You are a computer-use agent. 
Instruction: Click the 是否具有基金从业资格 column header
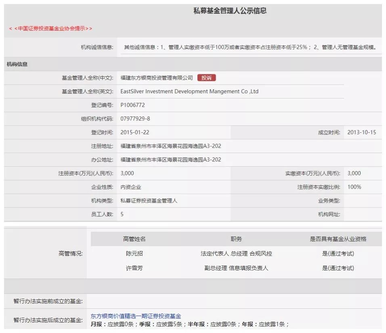338,239
